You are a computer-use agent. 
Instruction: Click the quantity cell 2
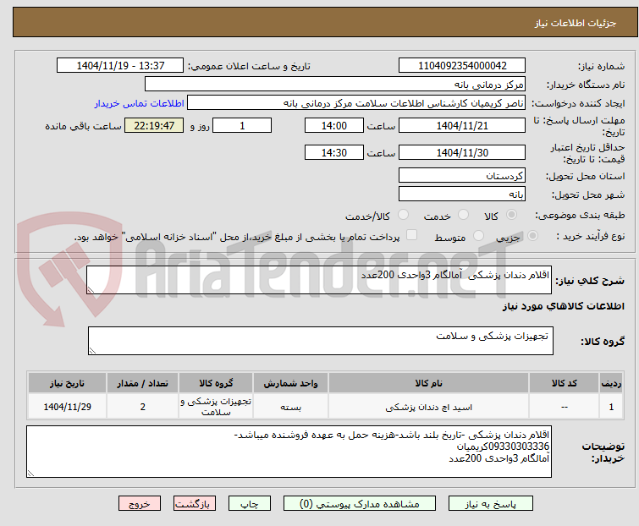point(143,407)
